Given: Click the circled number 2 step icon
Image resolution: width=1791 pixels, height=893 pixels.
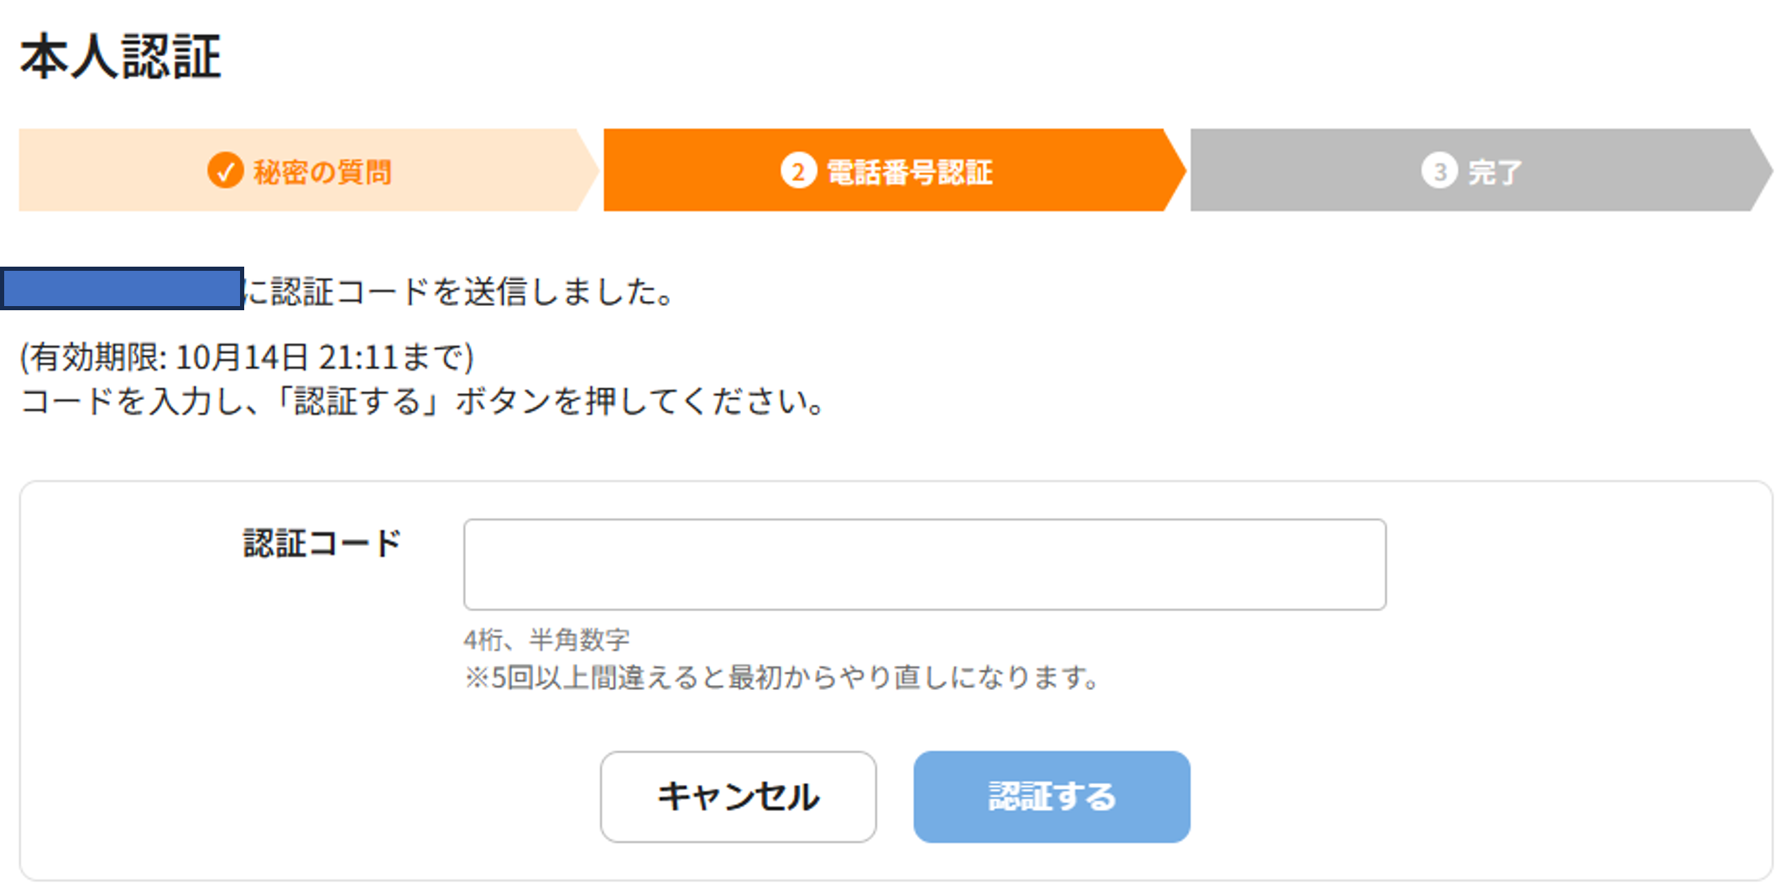Looking at the screenshot, I should click(798, 171).
